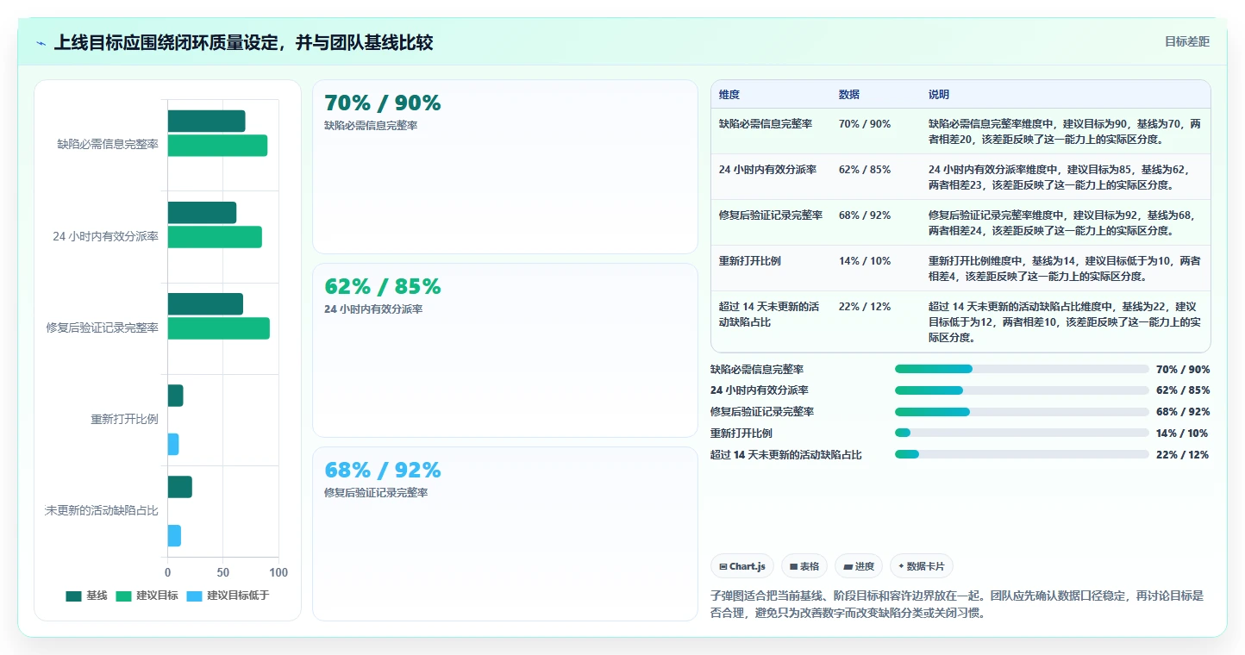
Task: Click the description mentioning 两者相差20
Action: [x=1065, y=131]
